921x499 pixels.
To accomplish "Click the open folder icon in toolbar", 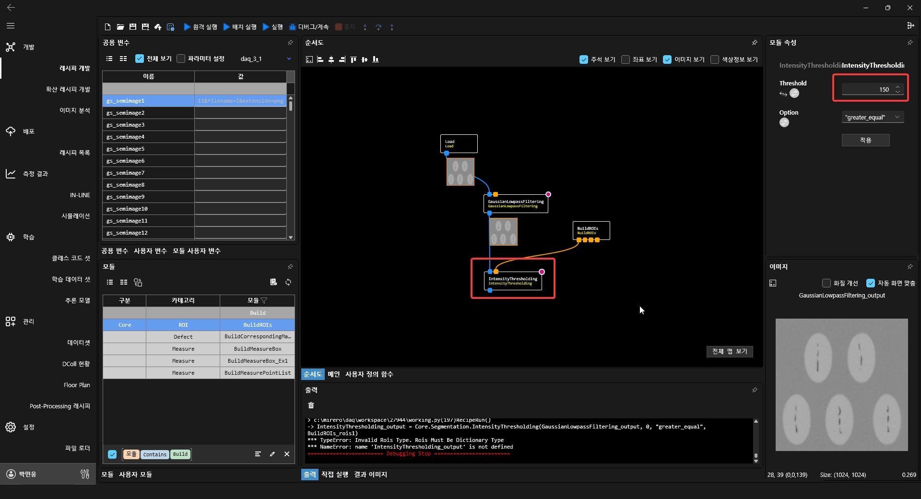I will point(120,27).
